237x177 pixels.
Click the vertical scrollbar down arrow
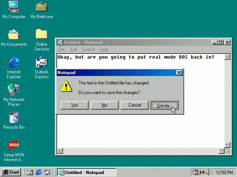tap(227, 145)
